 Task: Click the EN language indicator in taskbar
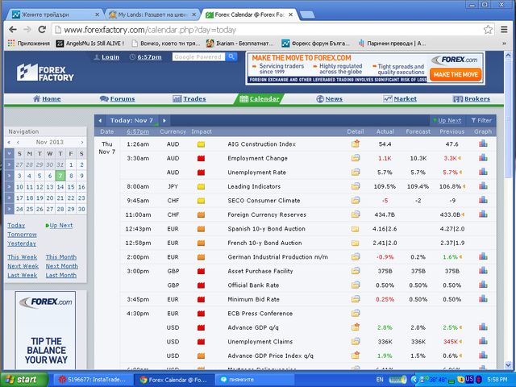point(380,380)
